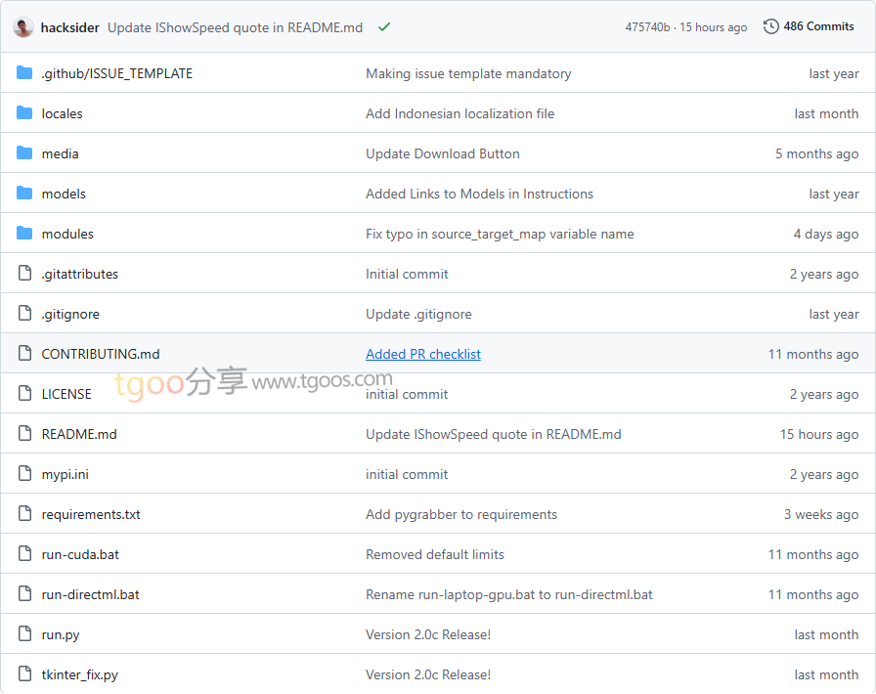Click the green commit status checkmark
876x694 pixels.
[x=384, y=27]
